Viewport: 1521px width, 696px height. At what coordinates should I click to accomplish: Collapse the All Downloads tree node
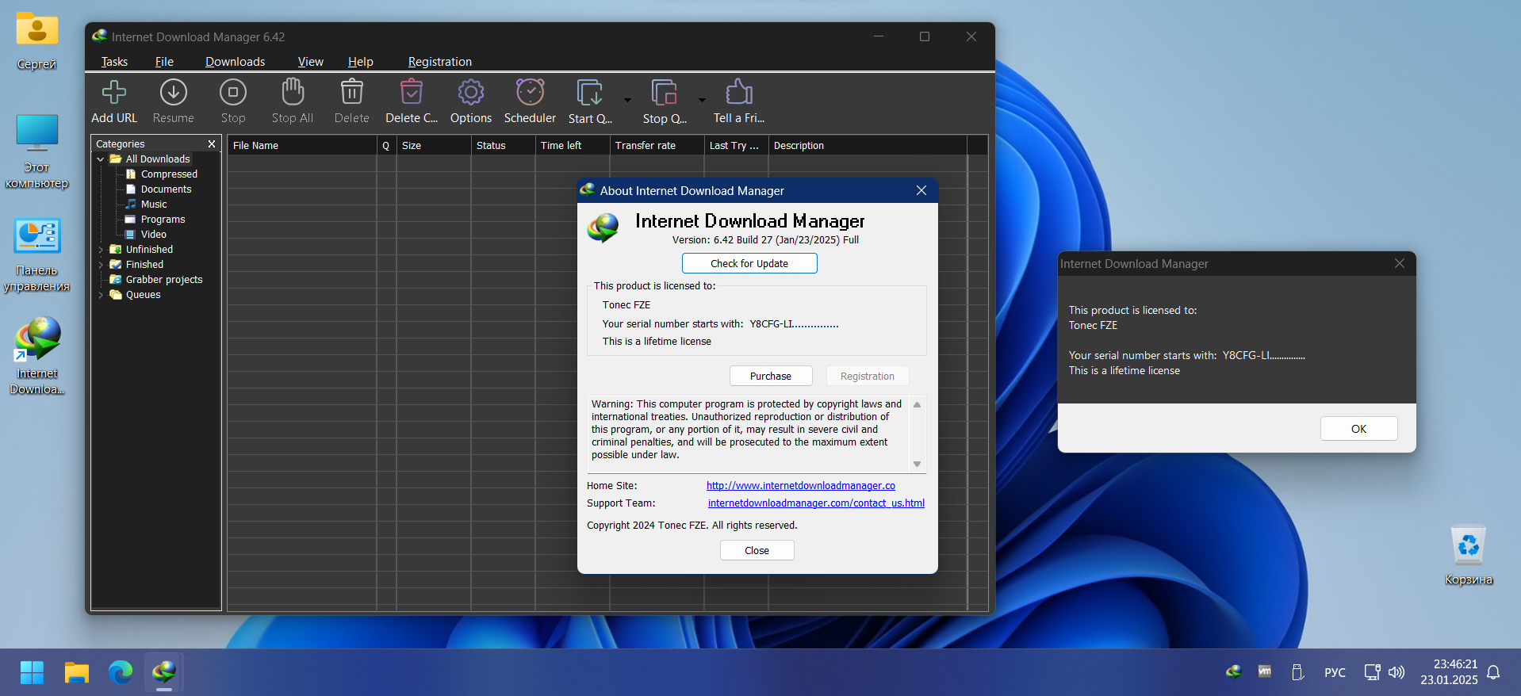101,159
